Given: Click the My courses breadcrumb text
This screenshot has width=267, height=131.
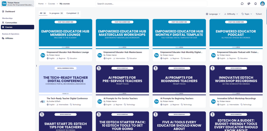Looking at the screenshot, I should (65, 4).
